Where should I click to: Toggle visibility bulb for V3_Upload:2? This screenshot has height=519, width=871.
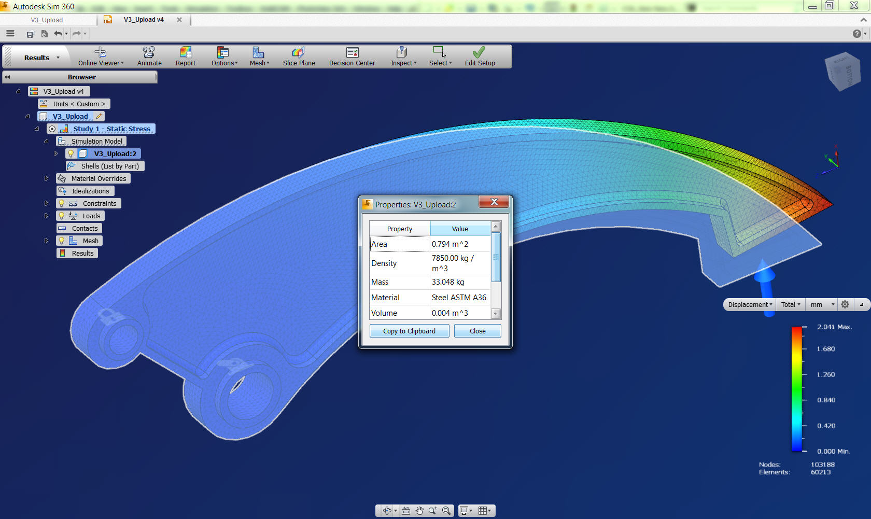71,153
